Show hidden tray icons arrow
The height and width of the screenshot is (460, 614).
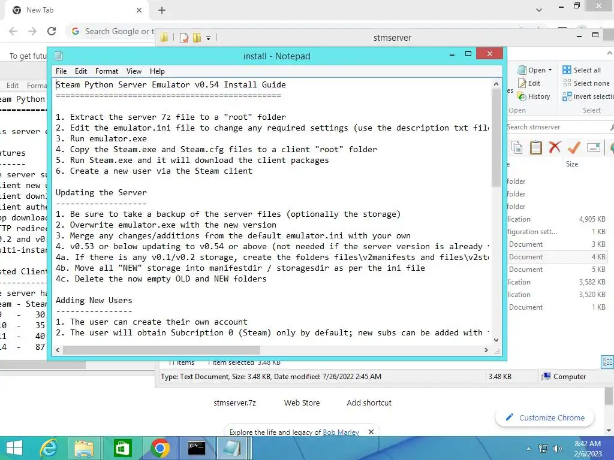pyautogui.click(x=529, y=449)
